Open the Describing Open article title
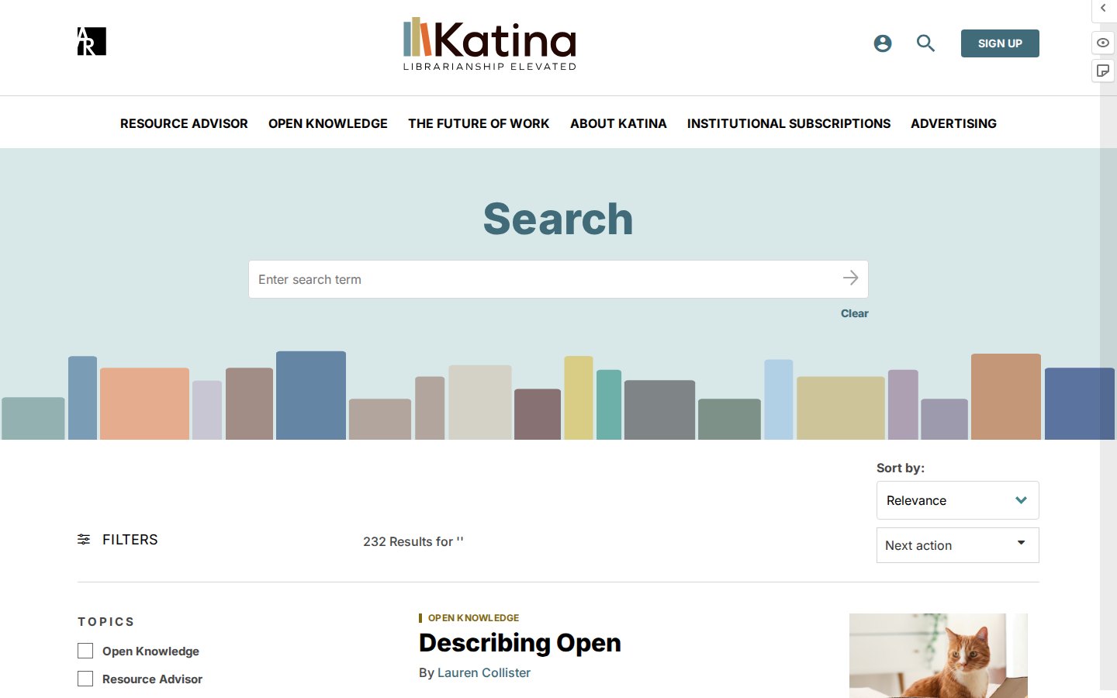This screenshot has height=698, width=1117. click(520, 643)
